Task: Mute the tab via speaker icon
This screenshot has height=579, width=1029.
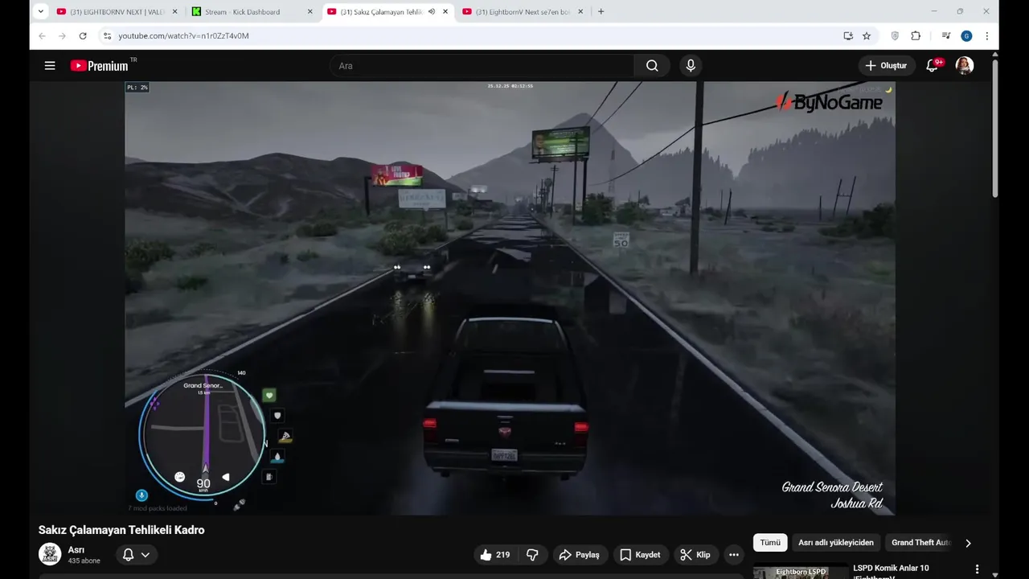Action: point(432,12)
